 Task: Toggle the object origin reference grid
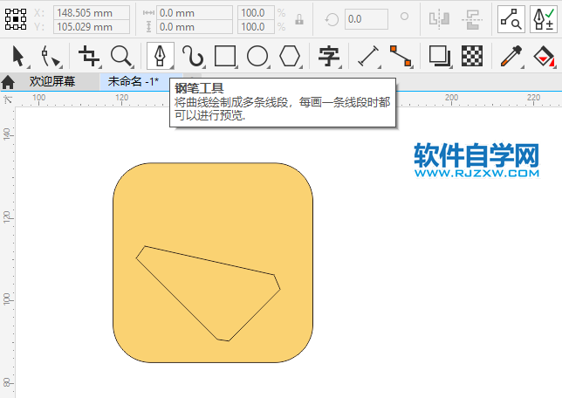(16, 19)
